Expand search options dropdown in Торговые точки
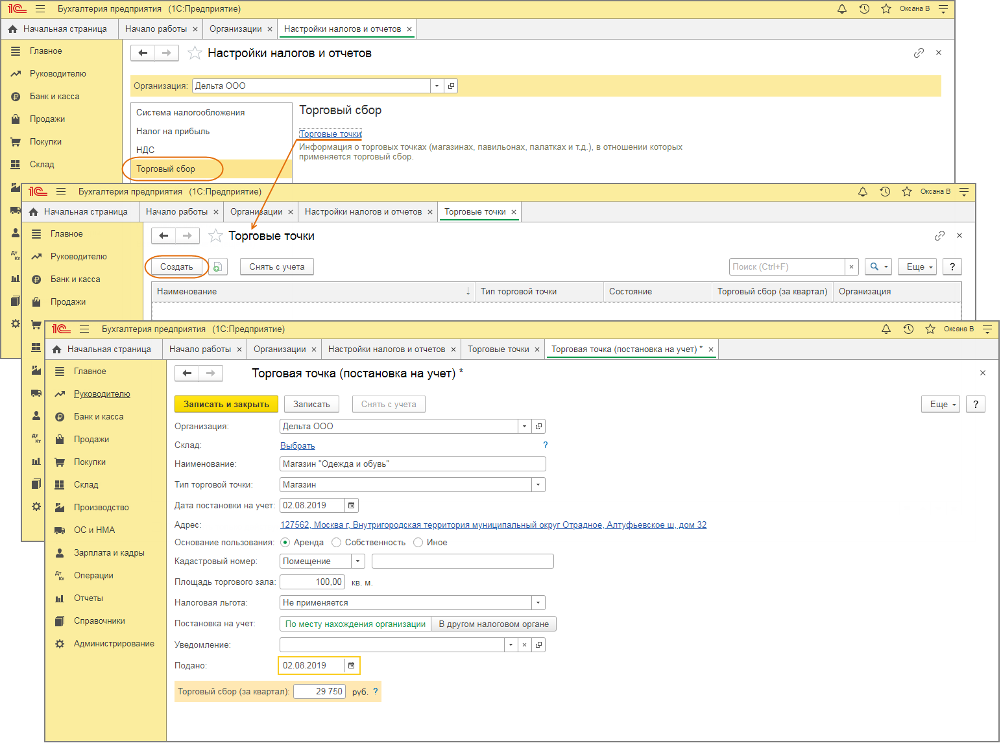 coord(886,266)
